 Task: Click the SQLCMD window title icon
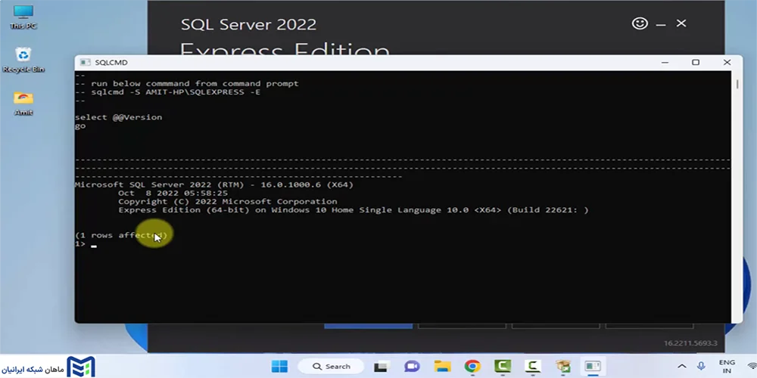(x=85, y=63)
